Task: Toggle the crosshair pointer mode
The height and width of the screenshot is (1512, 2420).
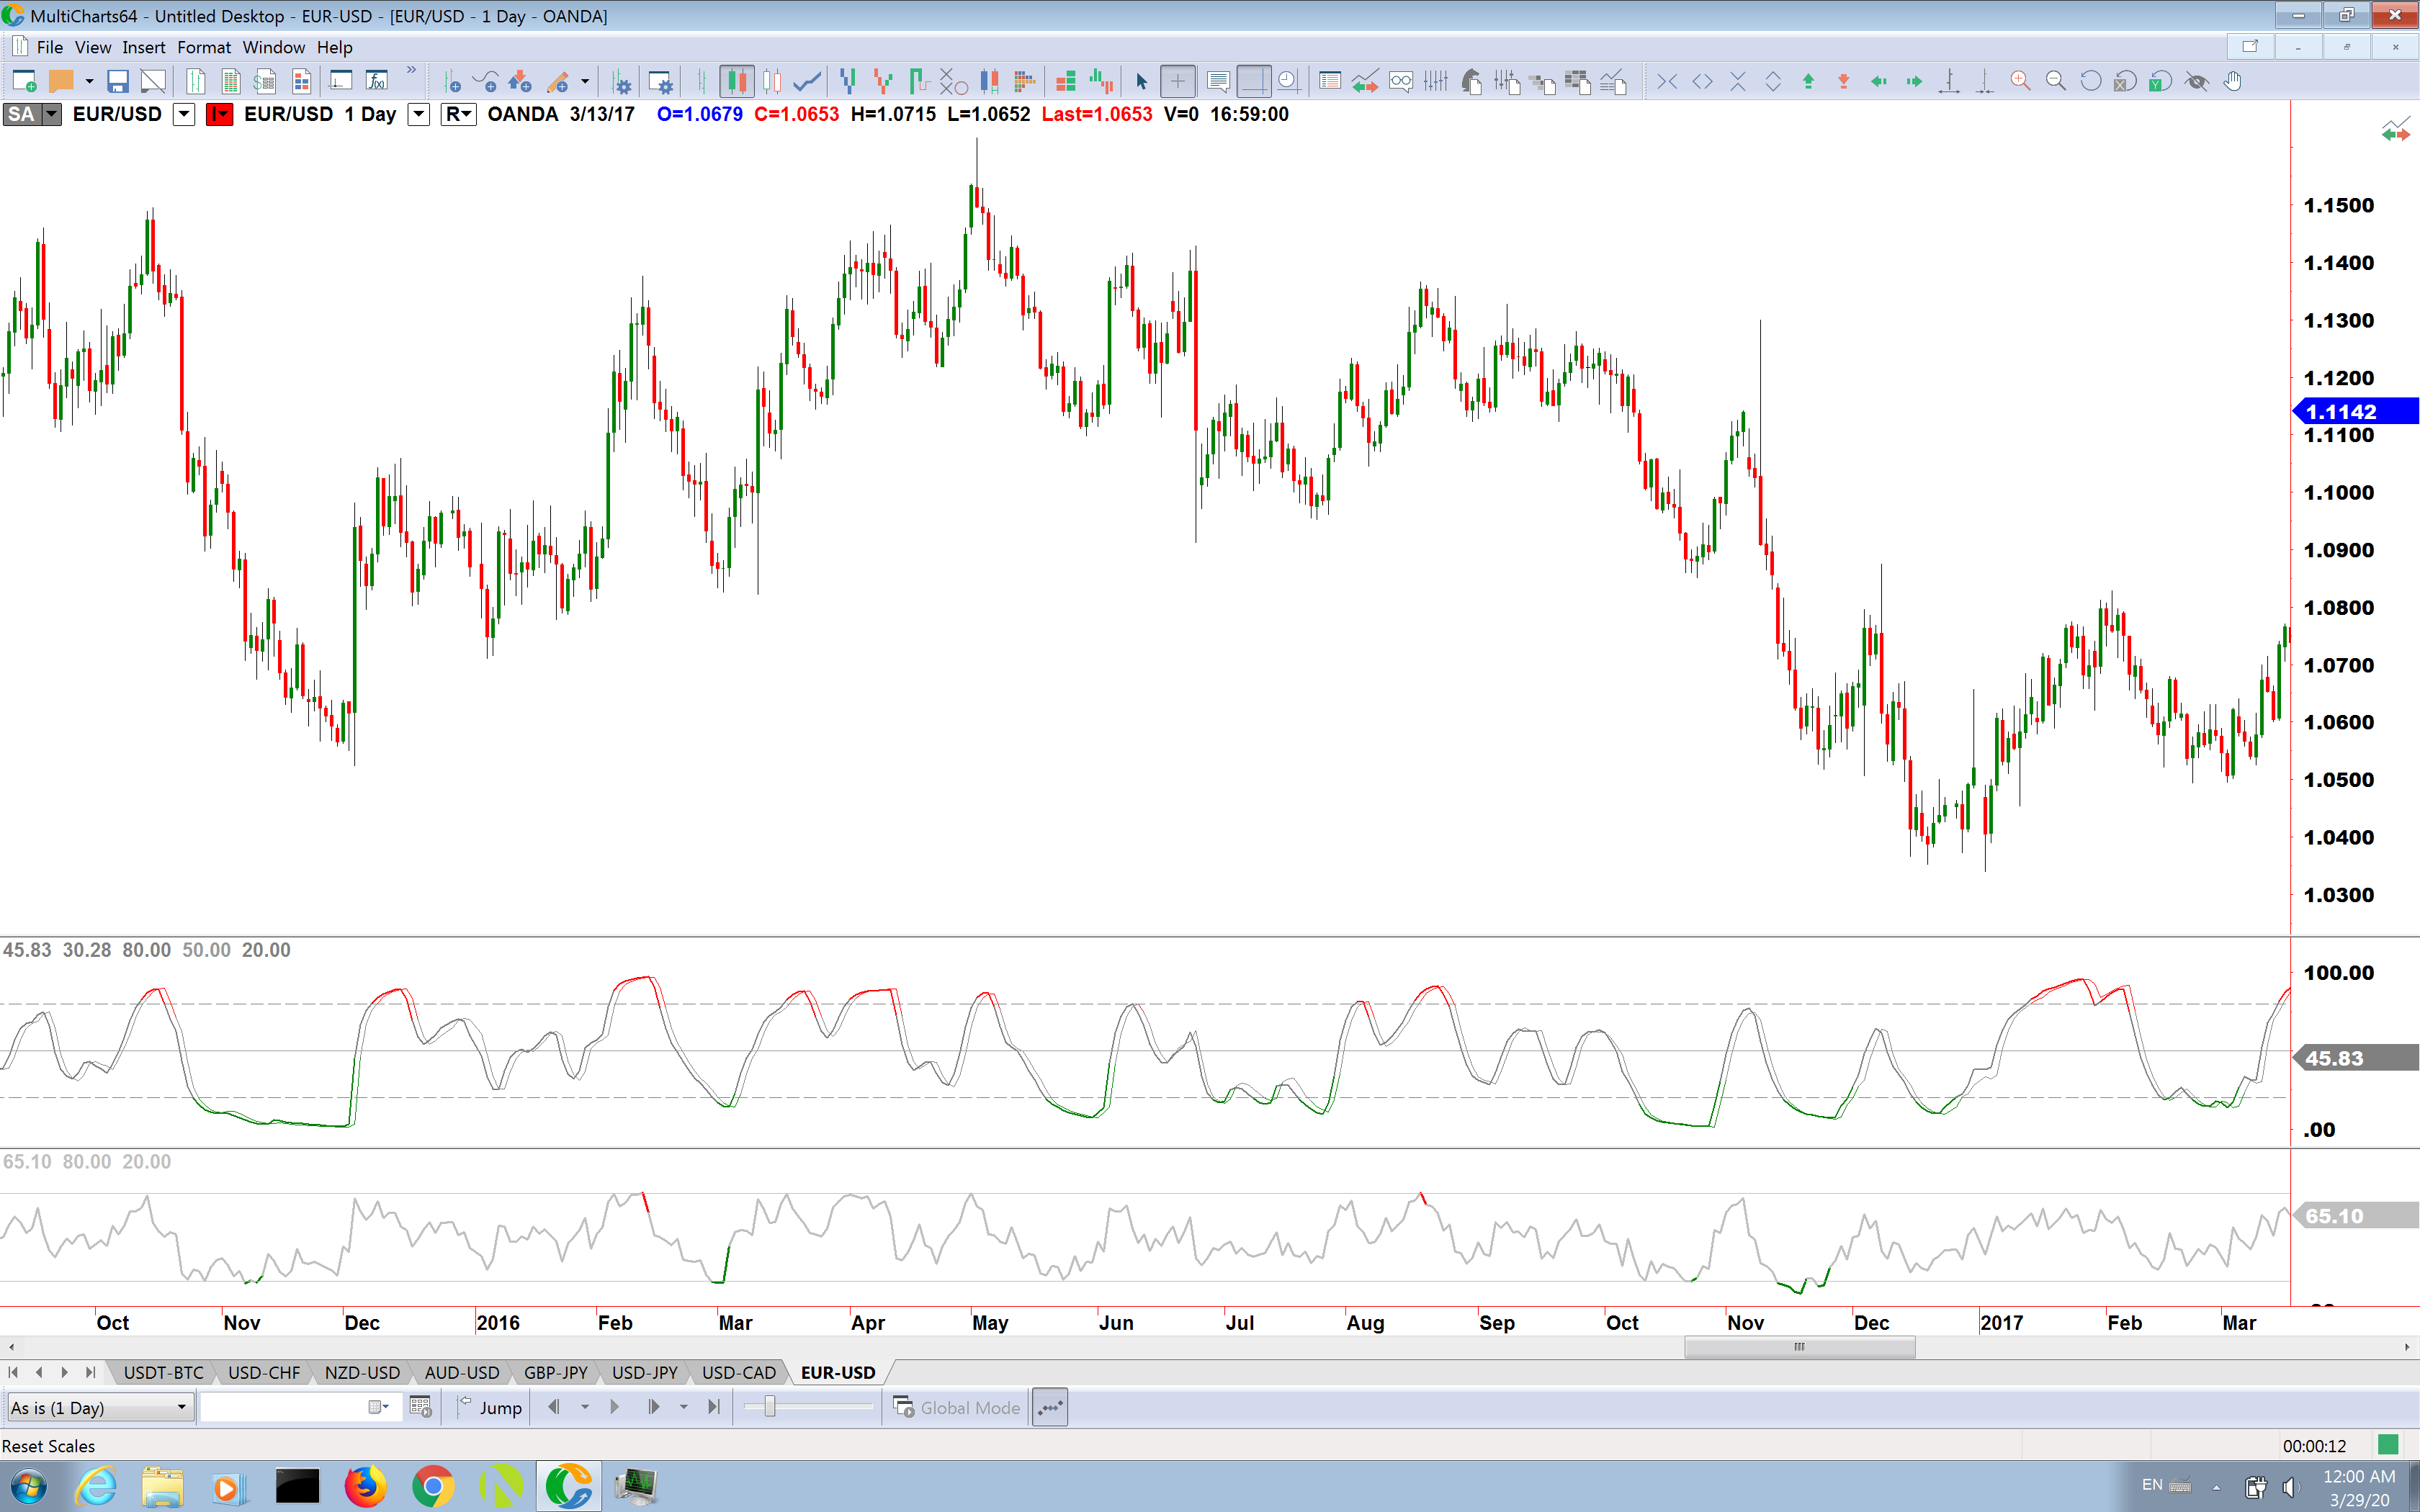Action: [1177, 81]
